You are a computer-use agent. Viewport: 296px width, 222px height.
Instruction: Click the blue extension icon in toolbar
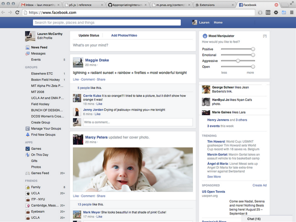tap(284, 12)
